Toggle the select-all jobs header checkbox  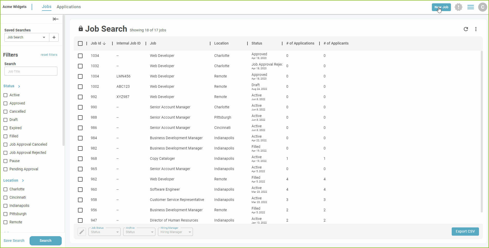click(x=80, y=43)
